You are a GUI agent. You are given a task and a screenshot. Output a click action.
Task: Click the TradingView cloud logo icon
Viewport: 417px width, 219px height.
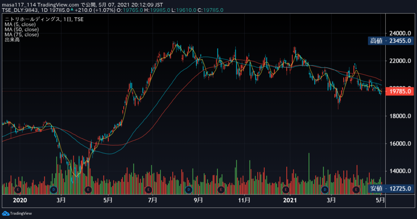tap(6, 213)
